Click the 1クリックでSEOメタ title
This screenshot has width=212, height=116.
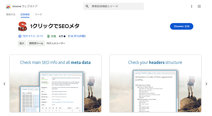(x=55, y=26)
